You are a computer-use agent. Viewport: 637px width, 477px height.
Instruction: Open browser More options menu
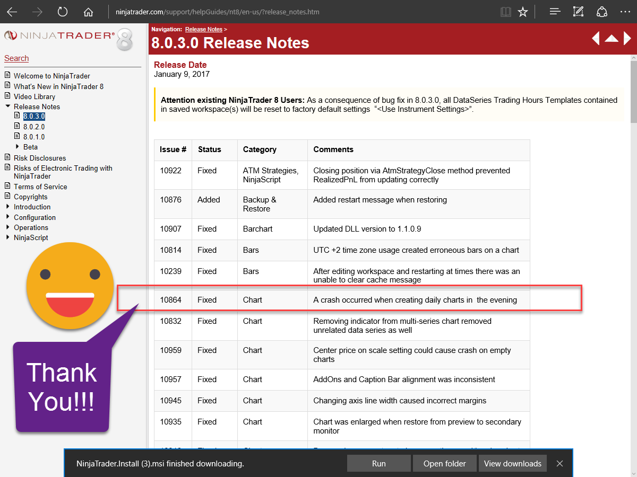click(x=625, y=12)
